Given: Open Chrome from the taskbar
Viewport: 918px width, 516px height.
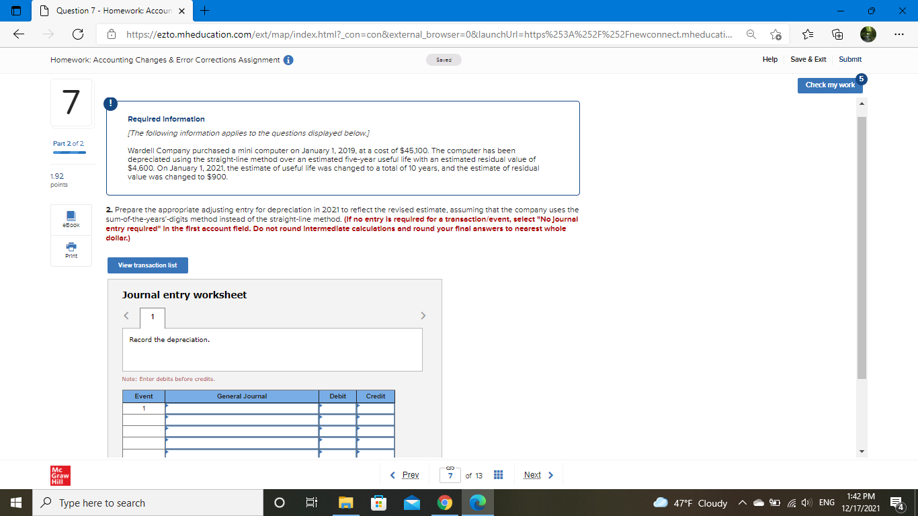Looking at the screenshot, I should point(445,503).
